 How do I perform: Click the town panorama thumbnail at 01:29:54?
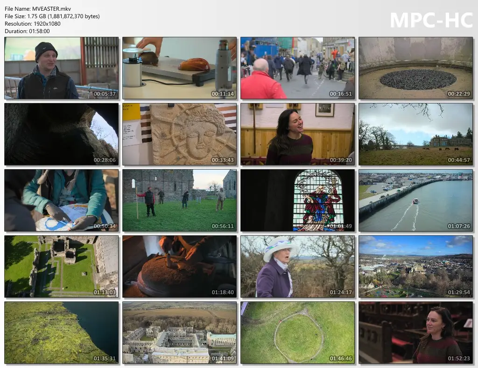[416, 266]
